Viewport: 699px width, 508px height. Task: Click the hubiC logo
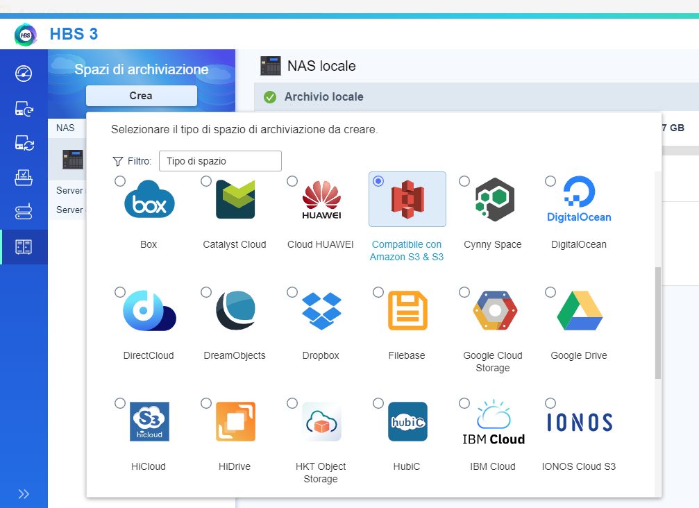click(407, 421)
